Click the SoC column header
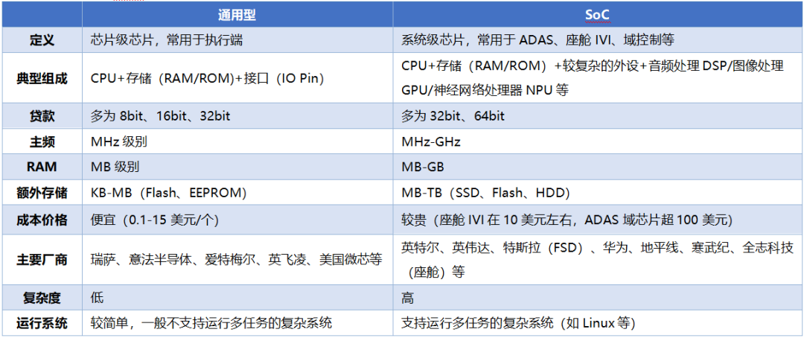This screenshot has width=804, height=338. (597, 14)
